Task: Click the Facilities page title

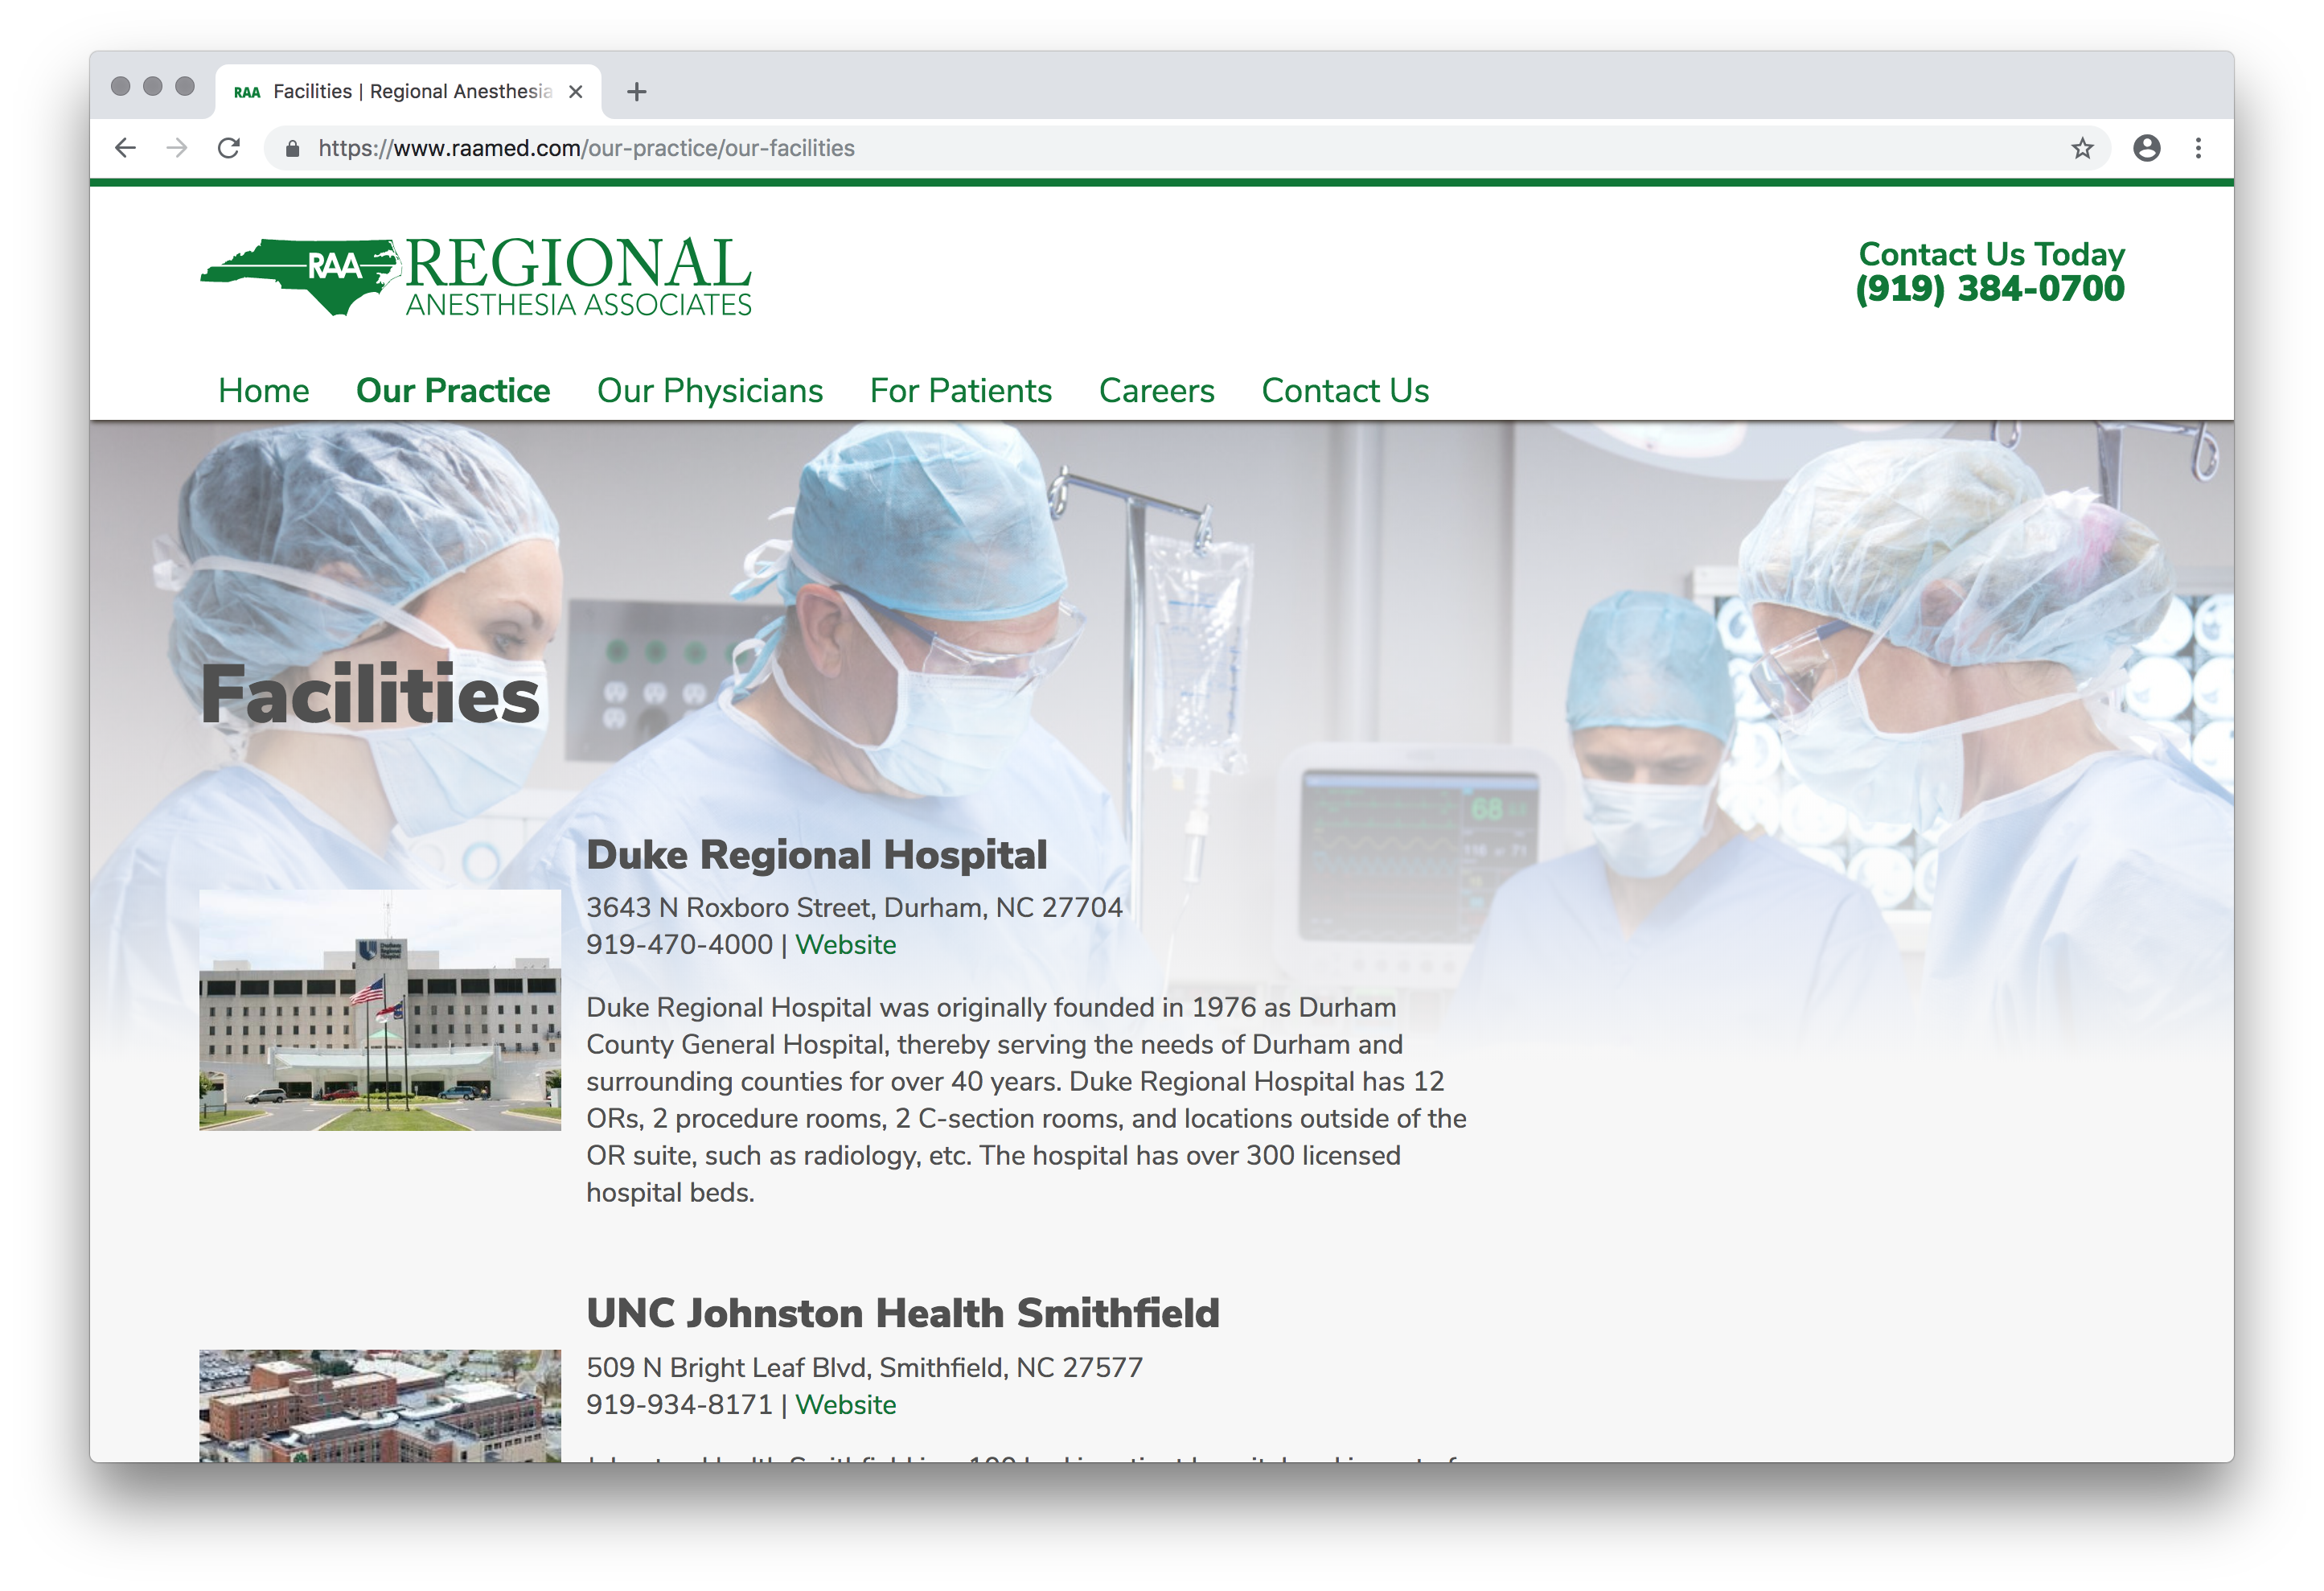Action: coord(370,694)
